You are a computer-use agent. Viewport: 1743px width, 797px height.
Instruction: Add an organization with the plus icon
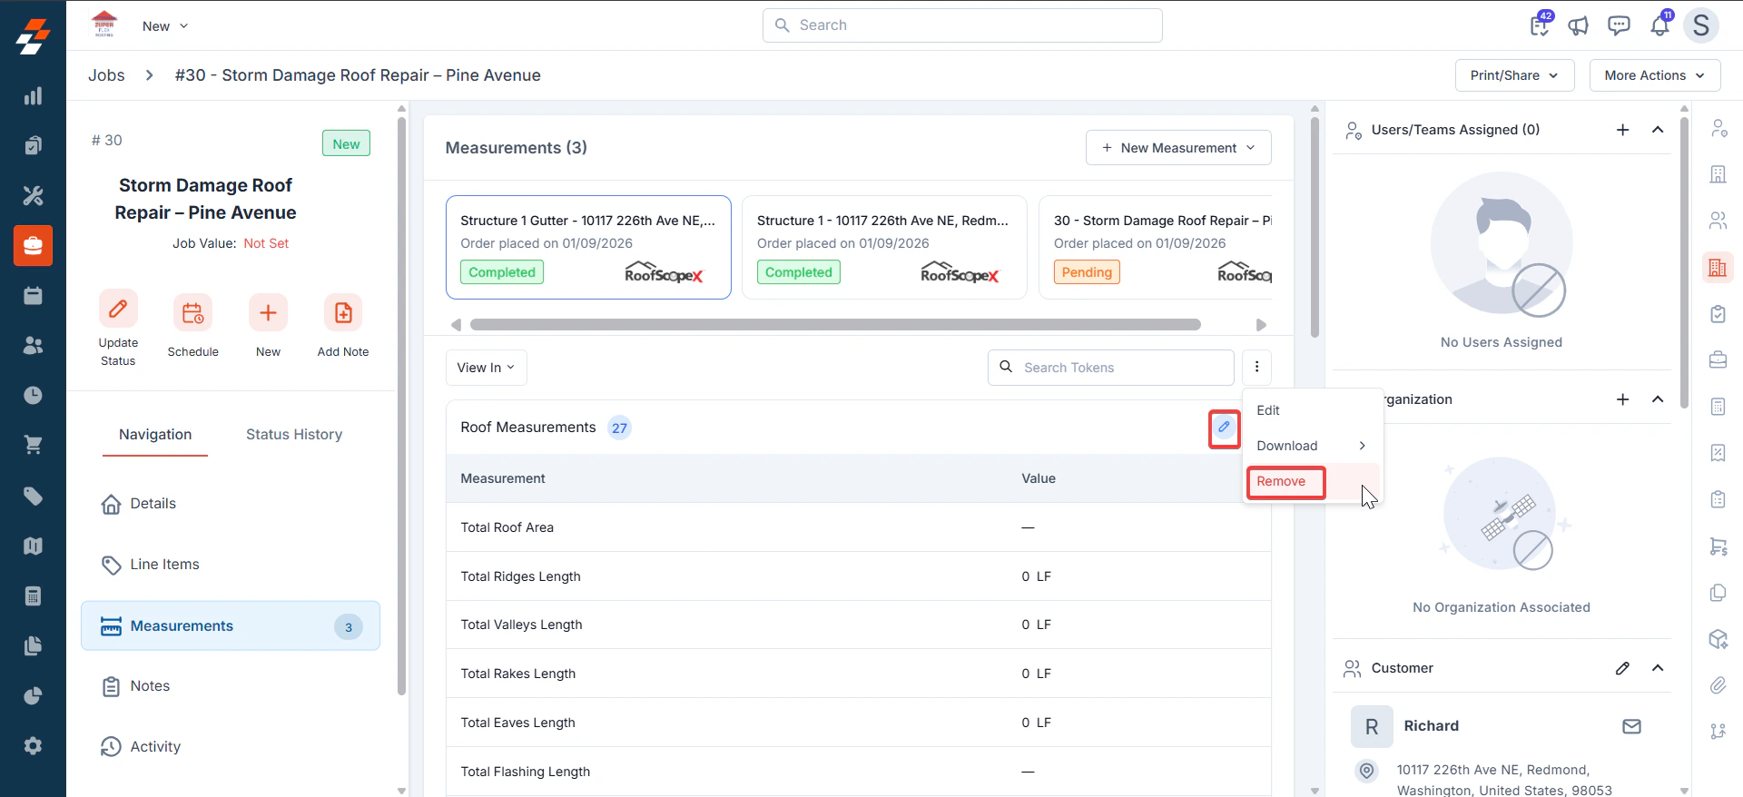tap(1622, 399)
